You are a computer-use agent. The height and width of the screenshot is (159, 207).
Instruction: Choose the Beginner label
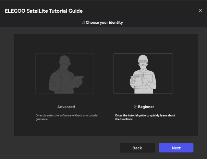coord(146,107)
